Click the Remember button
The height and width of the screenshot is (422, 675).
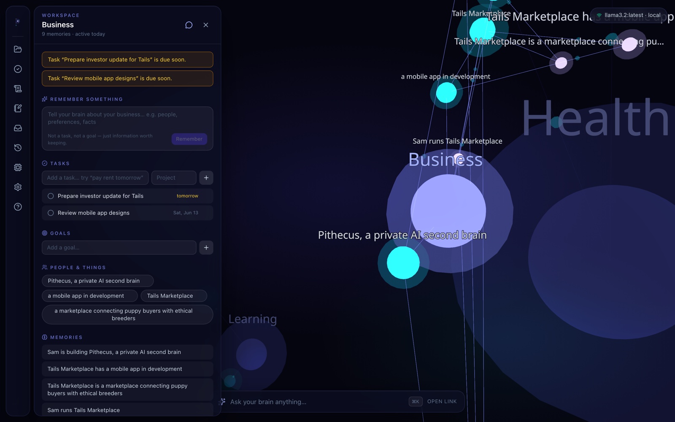click(x=189, y=139)
